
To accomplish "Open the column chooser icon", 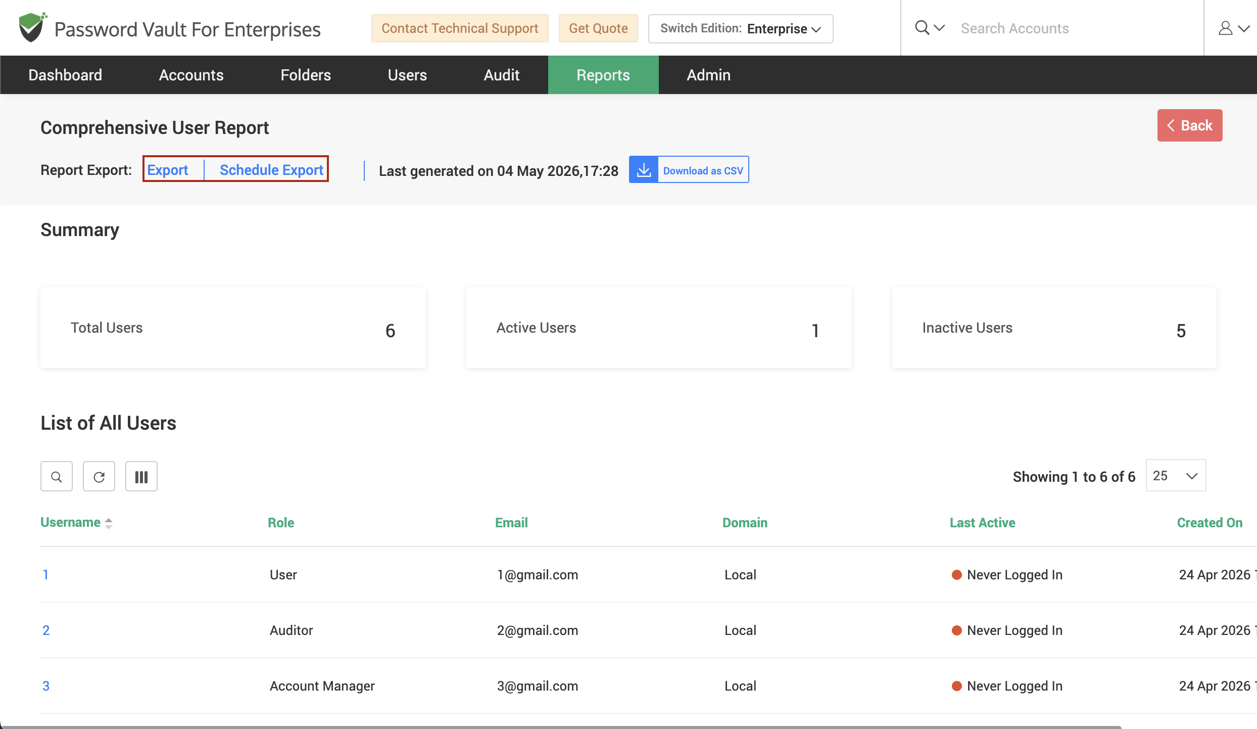I will tap(141, 476).
